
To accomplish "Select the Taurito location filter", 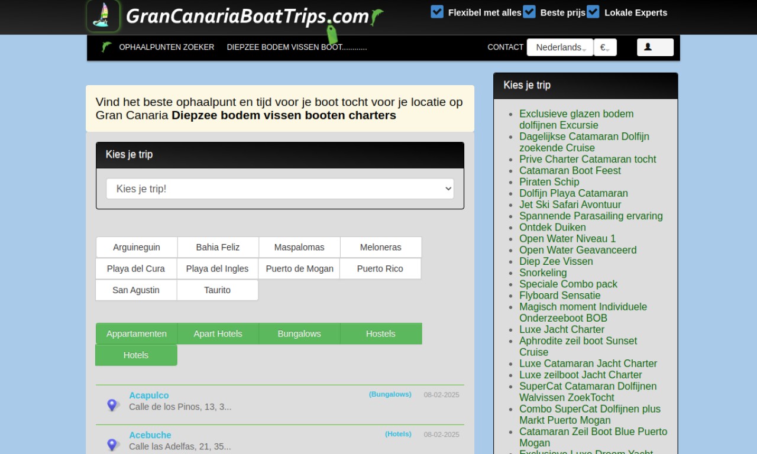I will click(x=217, y=290).
